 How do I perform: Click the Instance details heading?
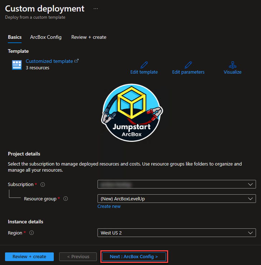tap(25, 222)
